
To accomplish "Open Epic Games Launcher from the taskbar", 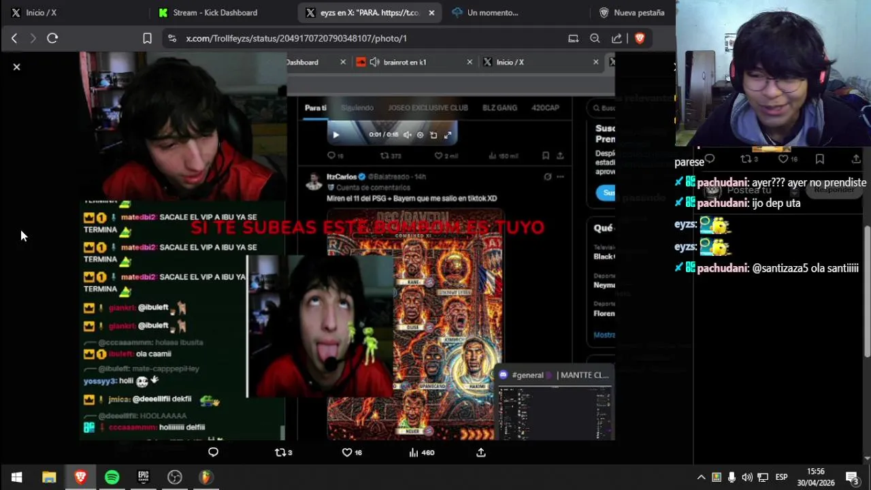I will 143,477.
